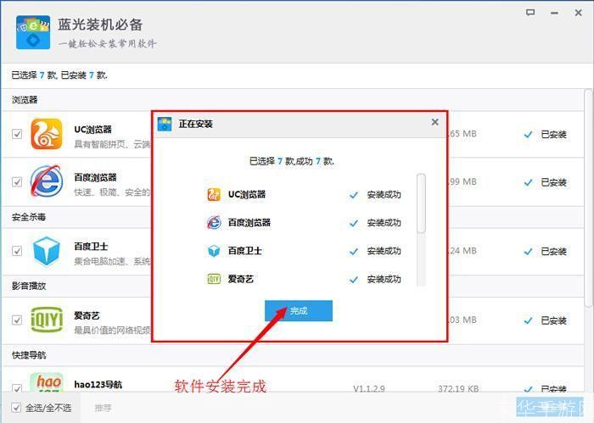594x423 pixels.
Task: Click the dialog list scrollbar
Action: click(421, 203)
